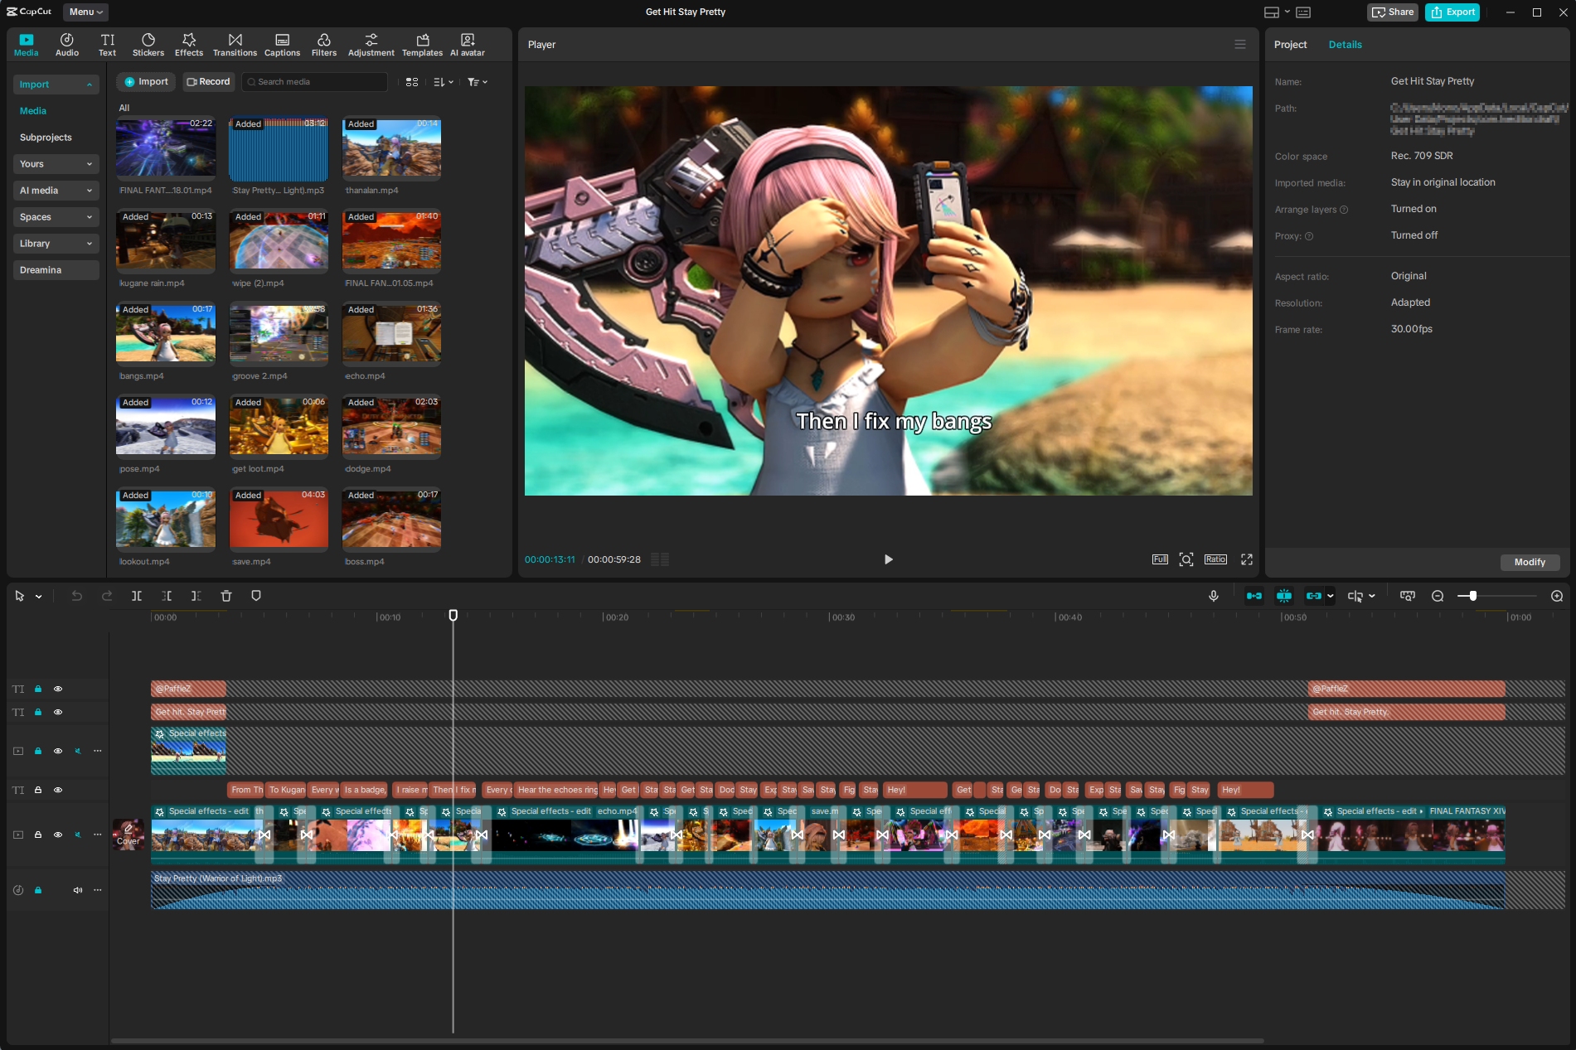The height and width of the screenshot is (1050, 1576).
Task: Mute the Stay Pretty audio track
Action: (x=77, y=890)
